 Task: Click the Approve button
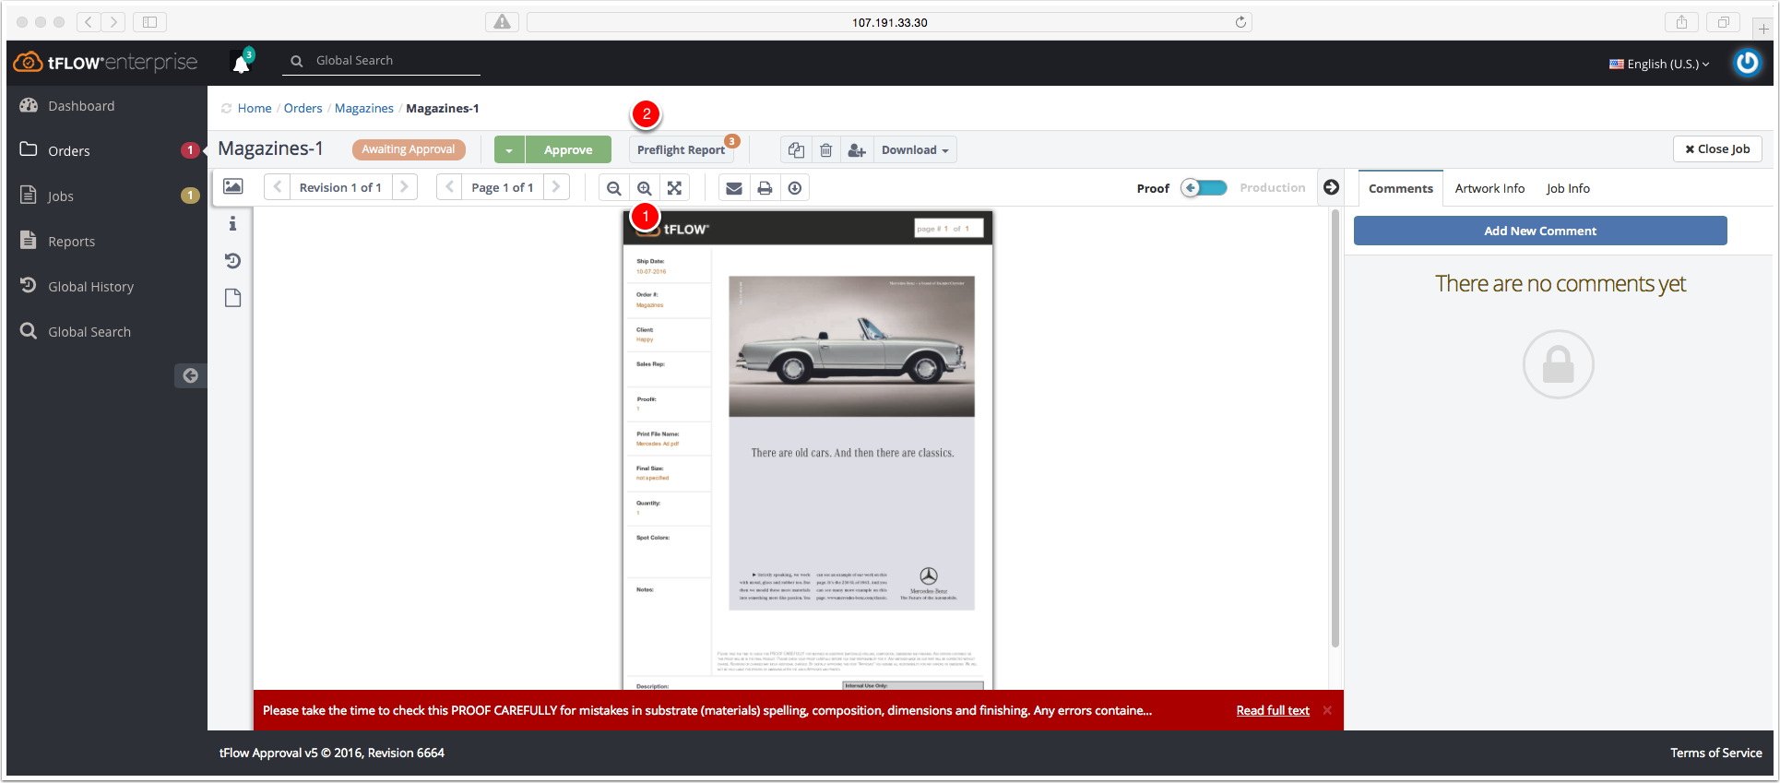(568, 149)
